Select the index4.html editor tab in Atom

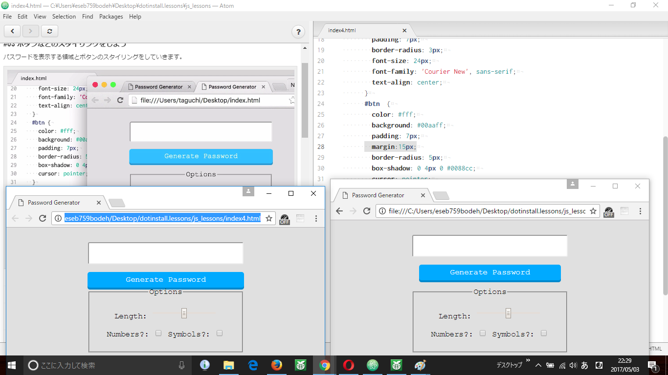(x=342, y=30)
